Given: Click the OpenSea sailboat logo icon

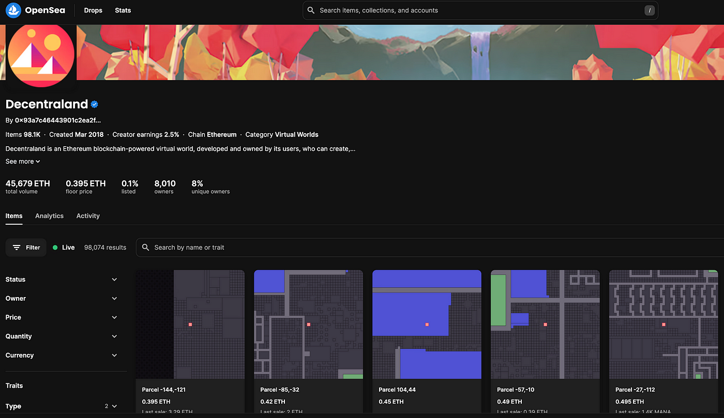Looking at the screenshot, I should click(x=13, y=10).
